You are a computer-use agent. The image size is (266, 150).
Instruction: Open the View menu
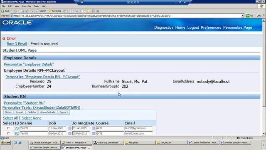[x=17, y=6]
